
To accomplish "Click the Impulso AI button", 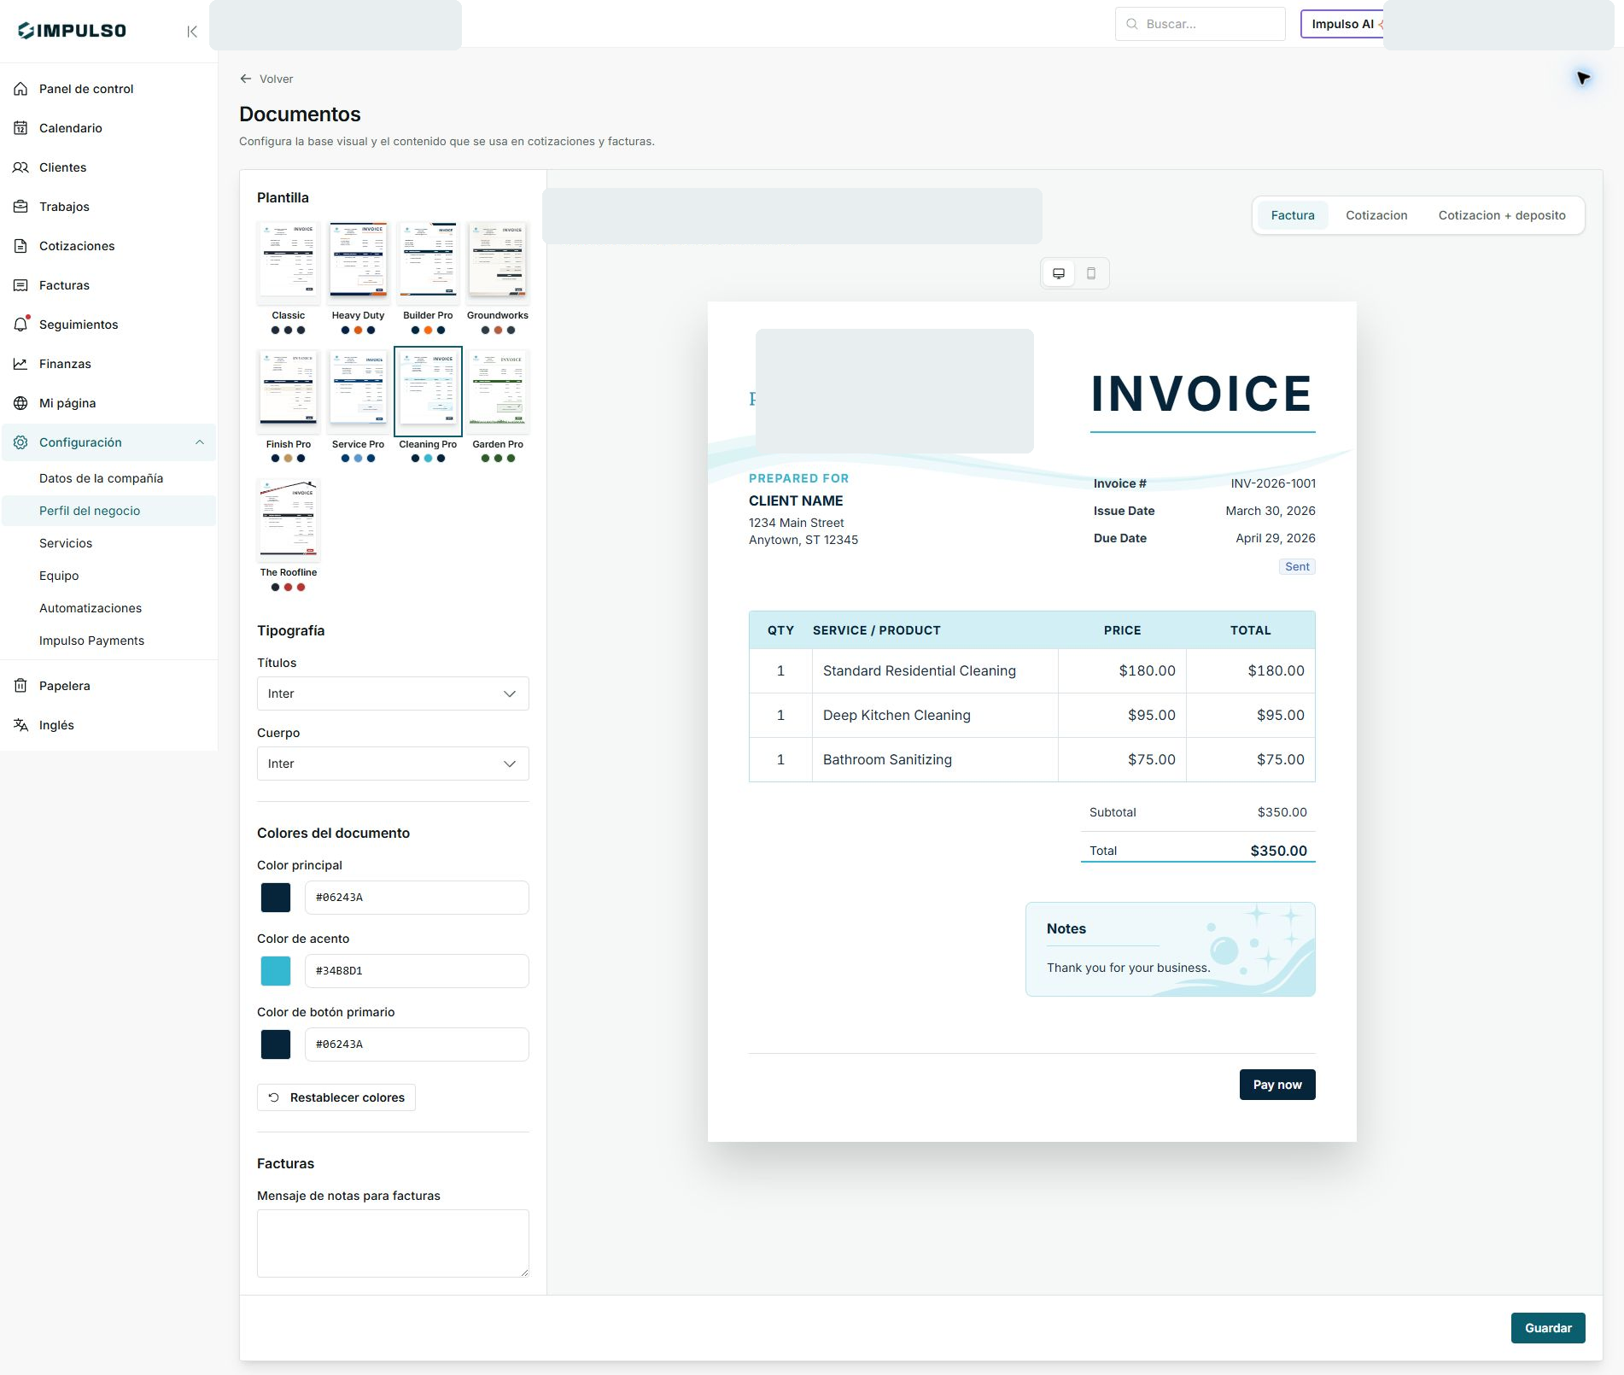I will (x=1342, y=24).
